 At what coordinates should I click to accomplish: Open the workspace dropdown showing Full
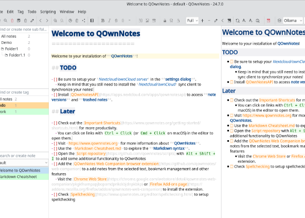[x=192, y=21]
